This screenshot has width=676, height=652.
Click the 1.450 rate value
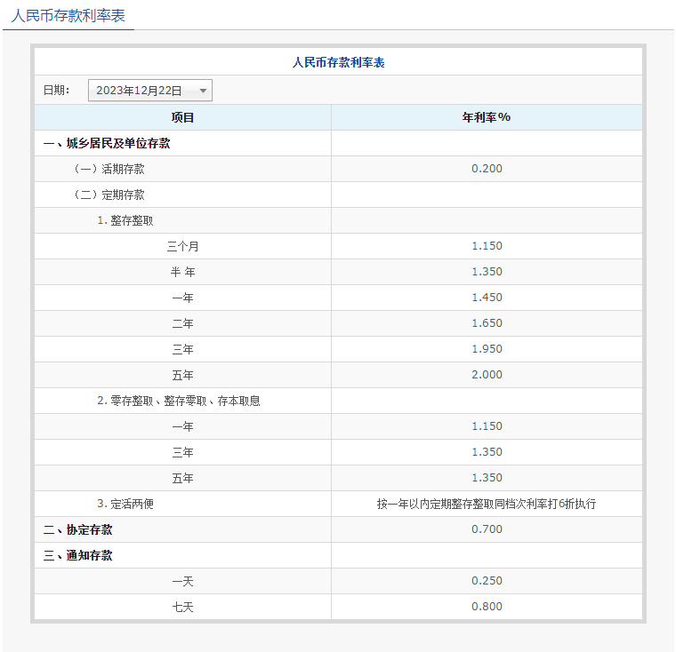tap(487, 298)
